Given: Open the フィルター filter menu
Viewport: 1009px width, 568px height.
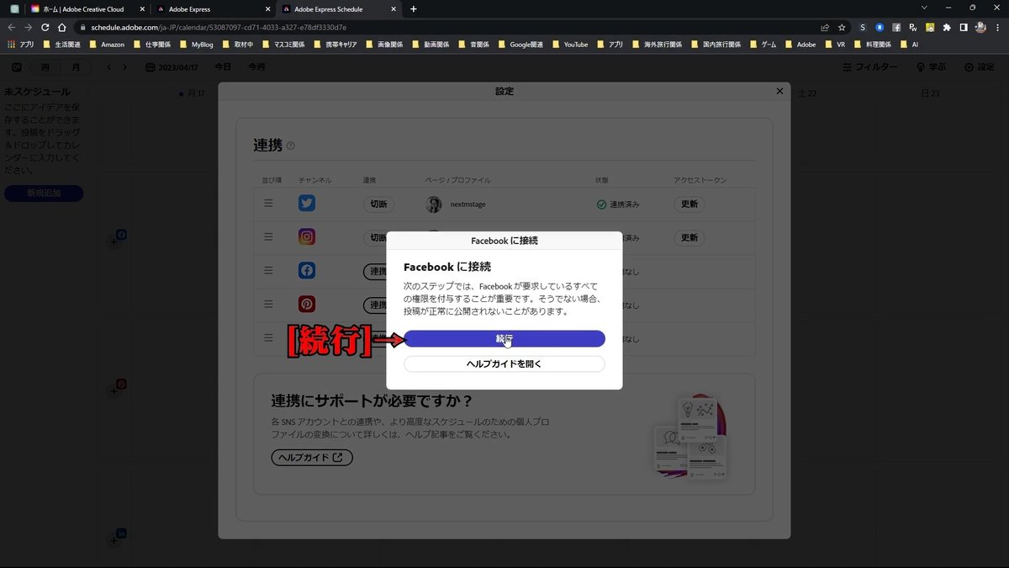Looking at the screenshot, I should pos(869,67).
